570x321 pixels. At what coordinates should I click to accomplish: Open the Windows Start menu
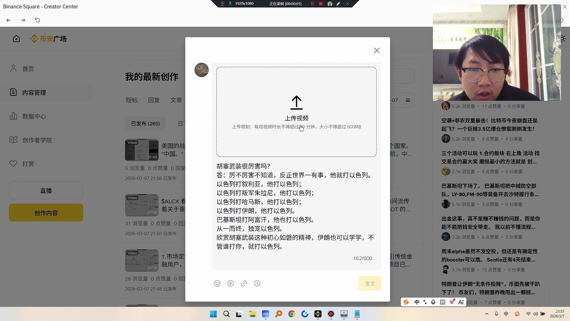pos(213,314)
